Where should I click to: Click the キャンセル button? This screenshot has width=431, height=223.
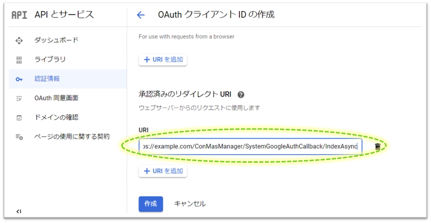point(190,204)
